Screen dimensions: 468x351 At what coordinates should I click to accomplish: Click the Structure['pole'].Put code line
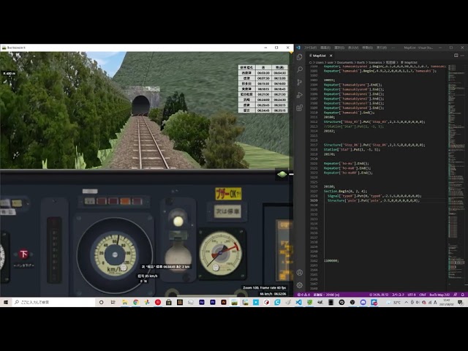coord(373,200)
